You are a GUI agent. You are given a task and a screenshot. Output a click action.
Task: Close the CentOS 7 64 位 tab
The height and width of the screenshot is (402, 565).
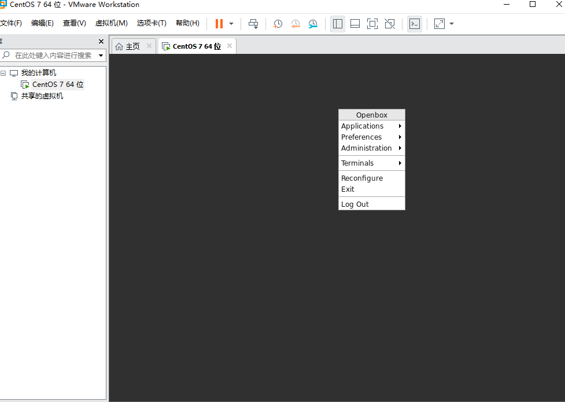pos(230,46)
